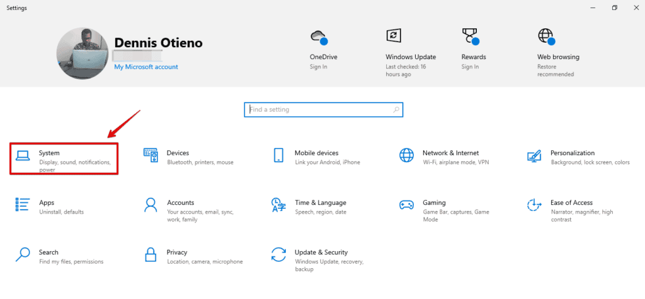This screenshot has width=645, height=299.
Task: Click the Time & Language icon
Action: point(278,205)
